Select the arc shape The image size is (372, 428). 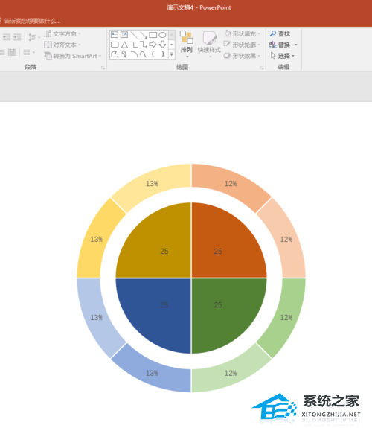point(134,54)
